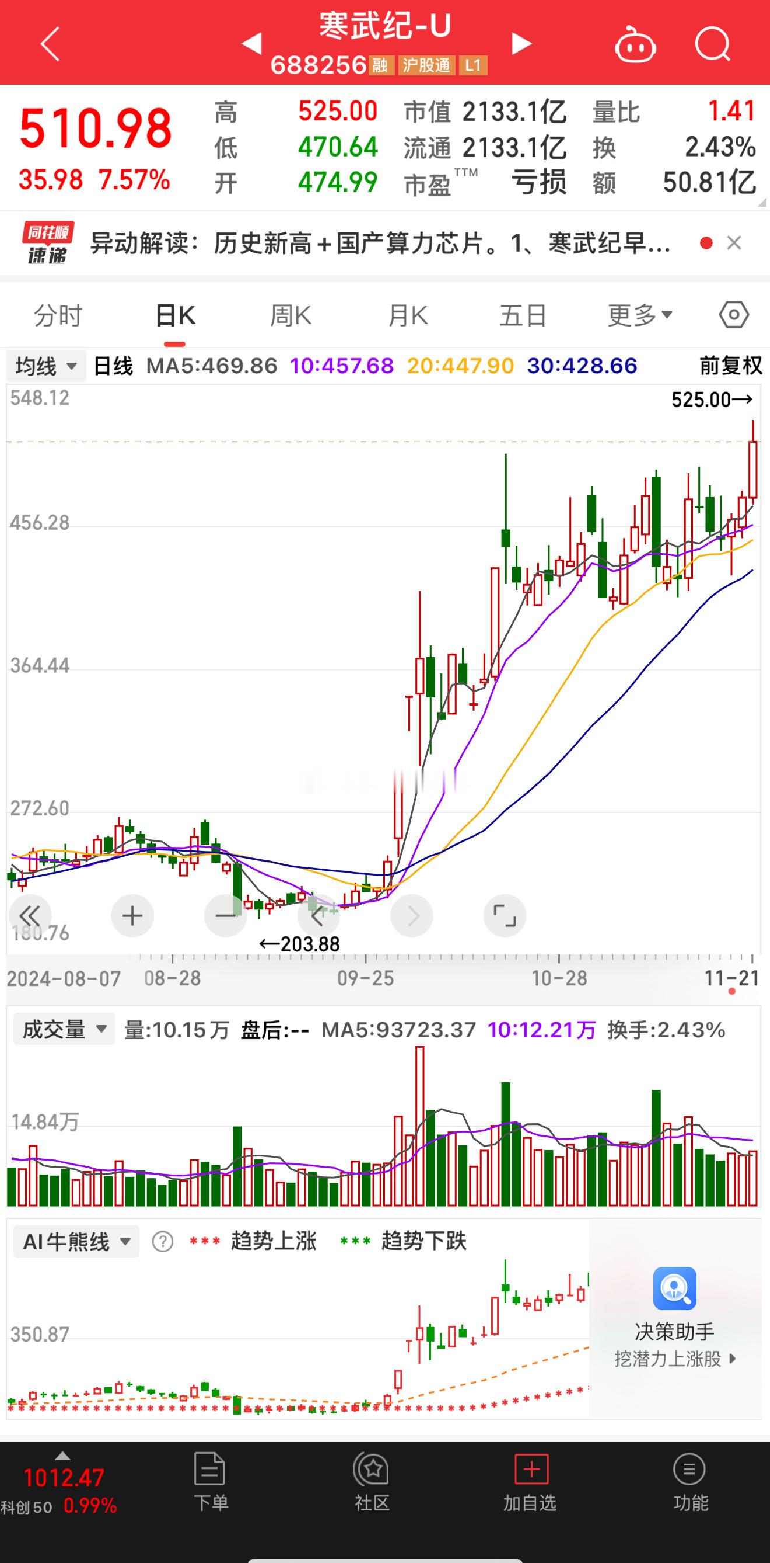Open chart settings hexagon icon
The width and height of the screenshot is (770, 1563).
tap(734, 315)
